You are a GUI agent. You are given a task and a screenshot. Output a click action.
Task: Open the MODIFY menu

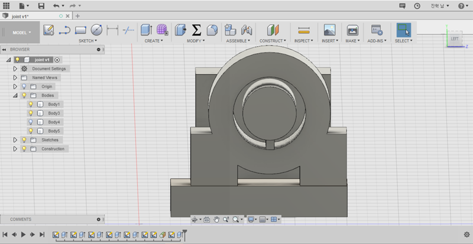tap(196, 41)
